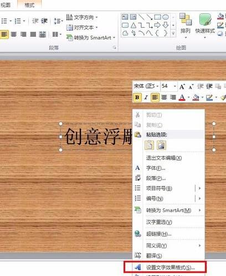Open the 宋体 font name combo box
This screenshot has height=276, width=226.
[146, 86]
